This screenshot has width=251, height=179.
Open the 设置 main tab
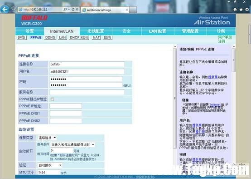[29, 31]
